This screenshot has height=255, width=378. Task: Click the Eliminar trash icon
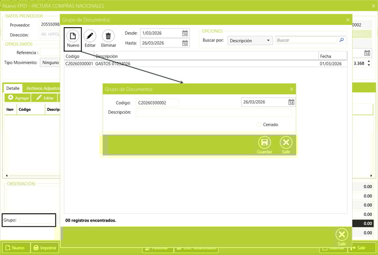[x=108, y=36]
